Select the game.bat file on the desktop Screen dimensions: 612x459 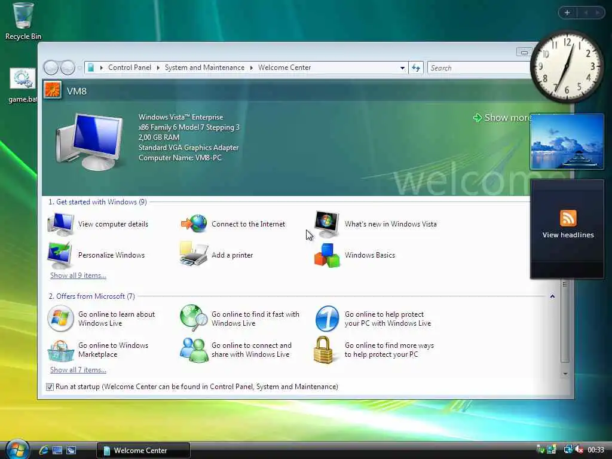click(23, 85)
